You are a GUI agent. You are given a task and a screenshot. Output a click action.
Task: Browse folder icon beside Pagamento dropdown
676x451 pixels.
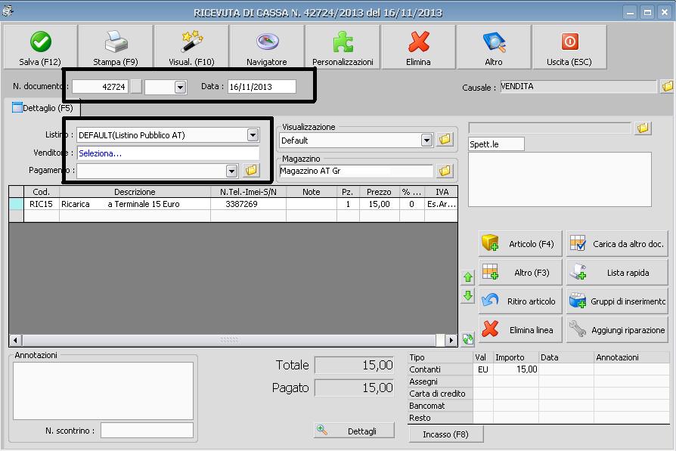[251, 170]
